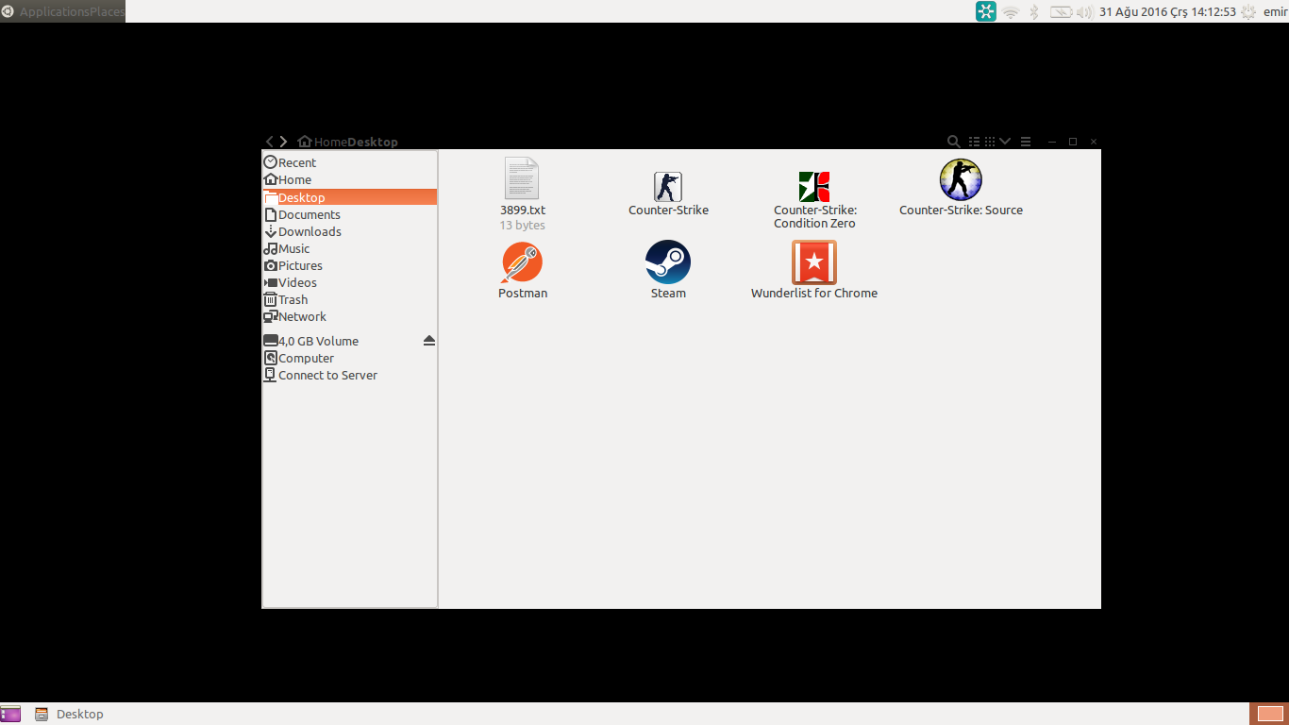
Task: Select the Counter-Strike: Source launcher icon
Action: pyautogui.click(x=961, y=179)
